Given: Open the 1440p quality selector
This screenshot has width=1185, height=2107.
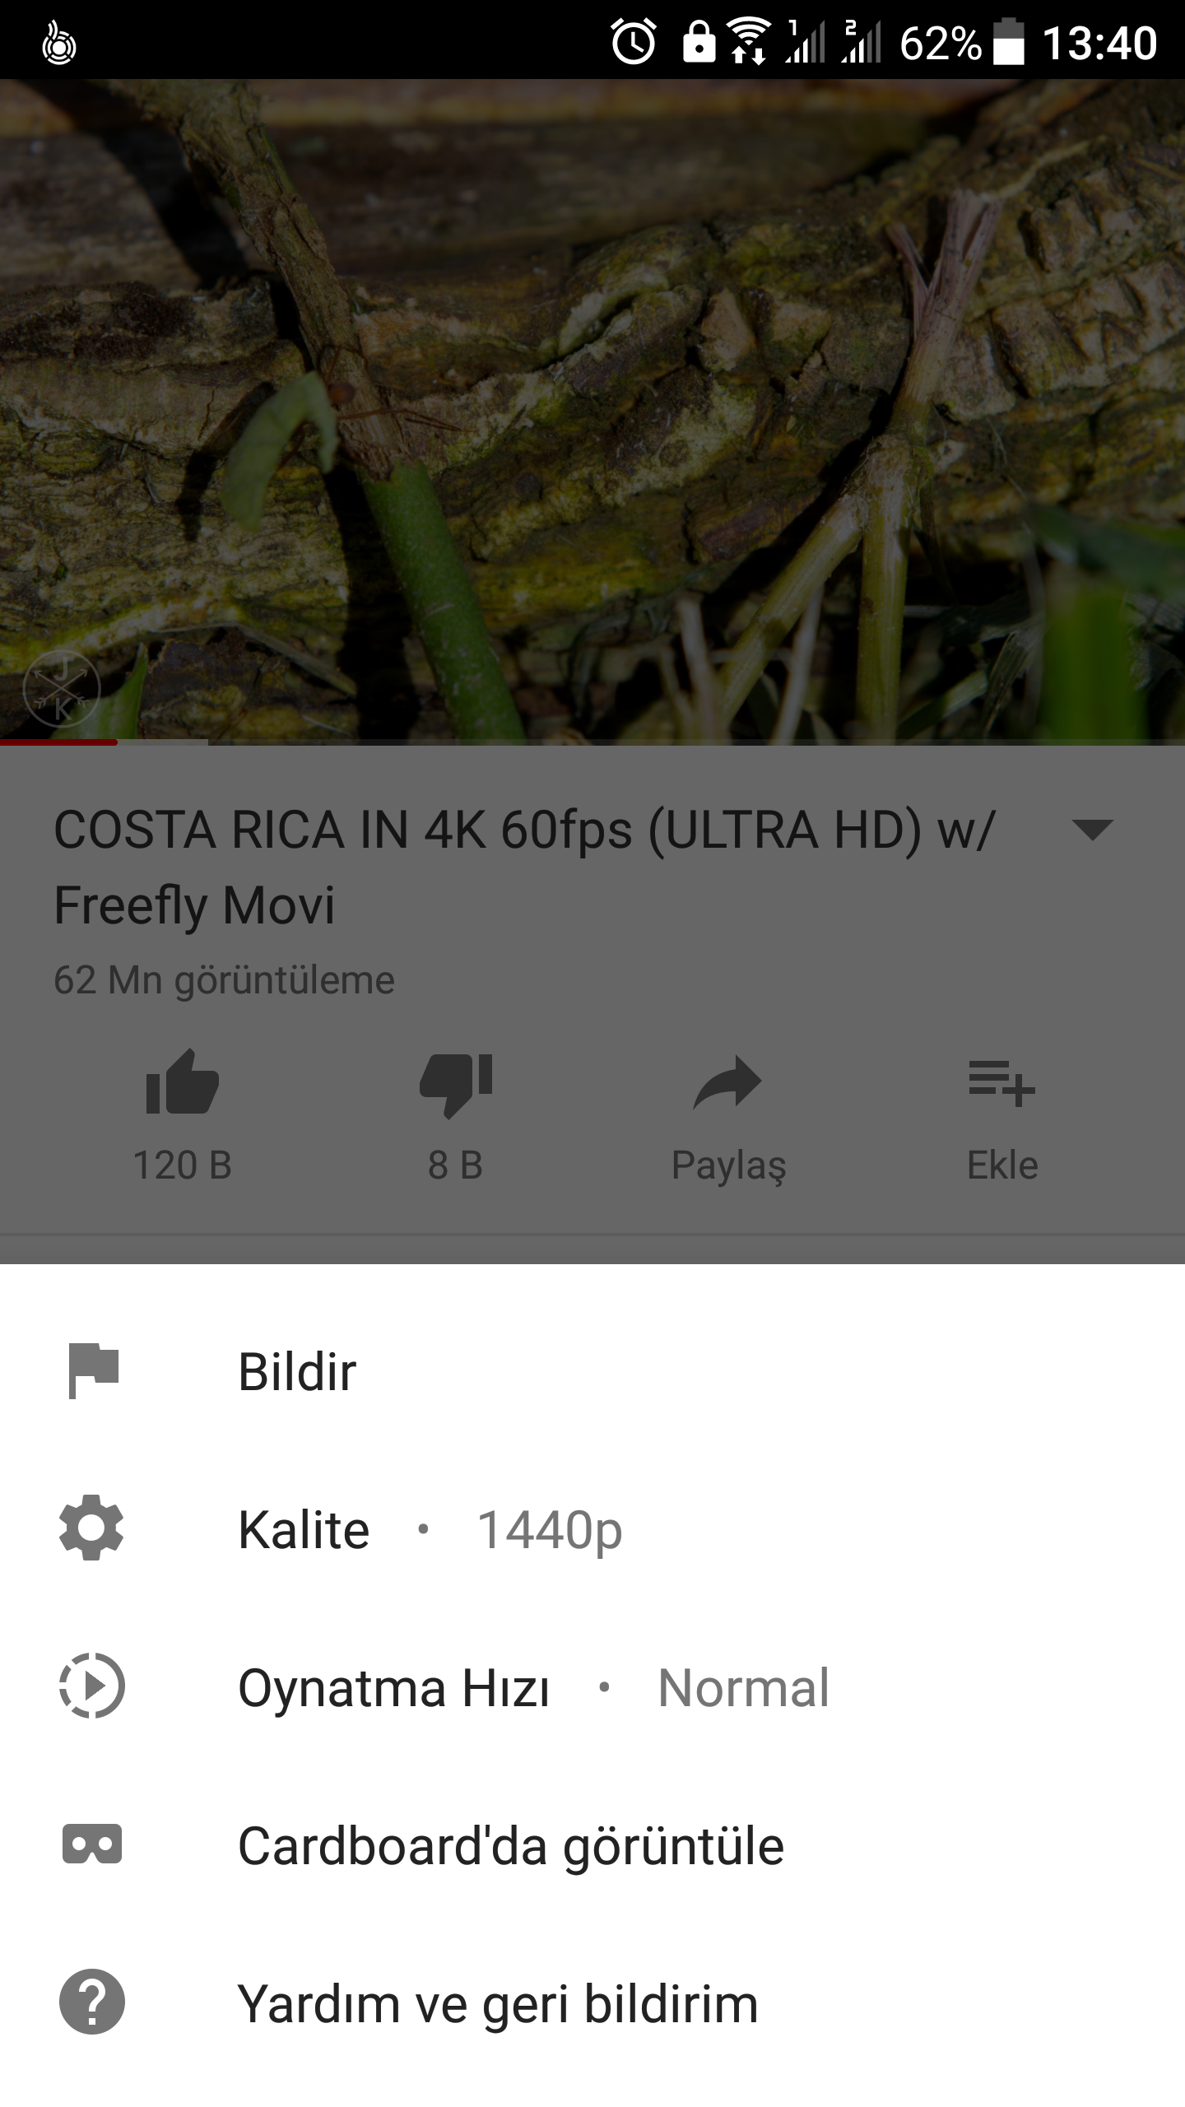Looking at the screenshot, I should pos(550,1530).
